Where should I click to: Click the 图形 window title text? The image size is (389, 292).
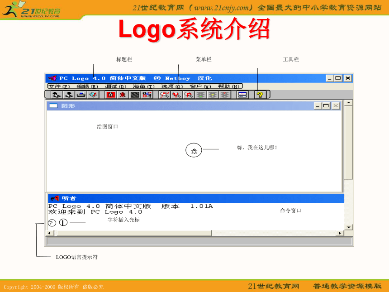pos(68,106)
